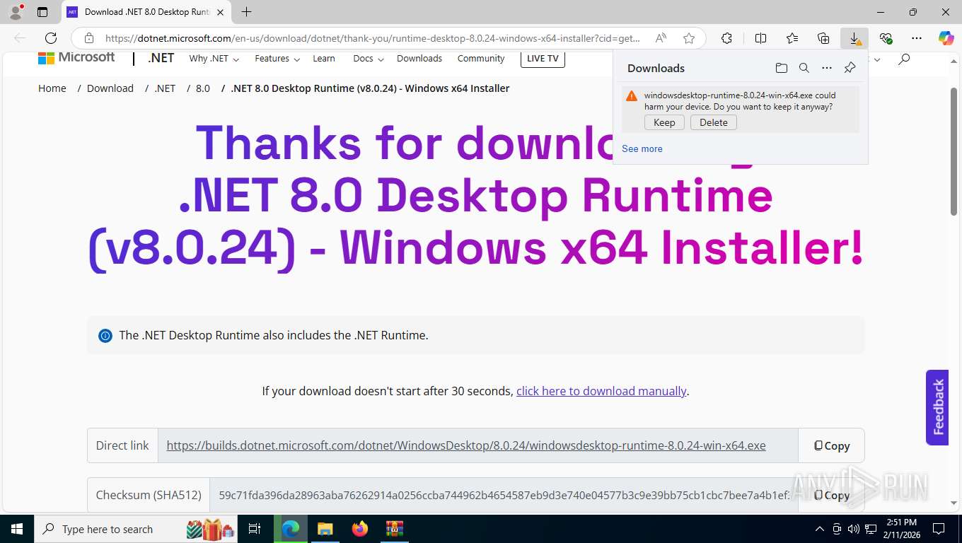Go to Download breadcrumb

click(110, 88)
